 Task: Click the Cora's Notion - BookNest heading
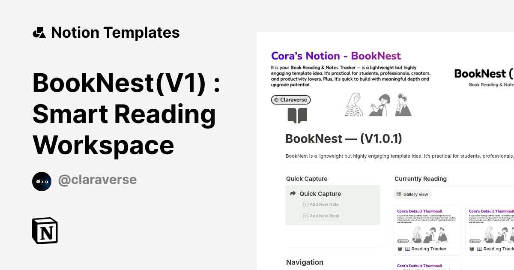pos(336,56)
